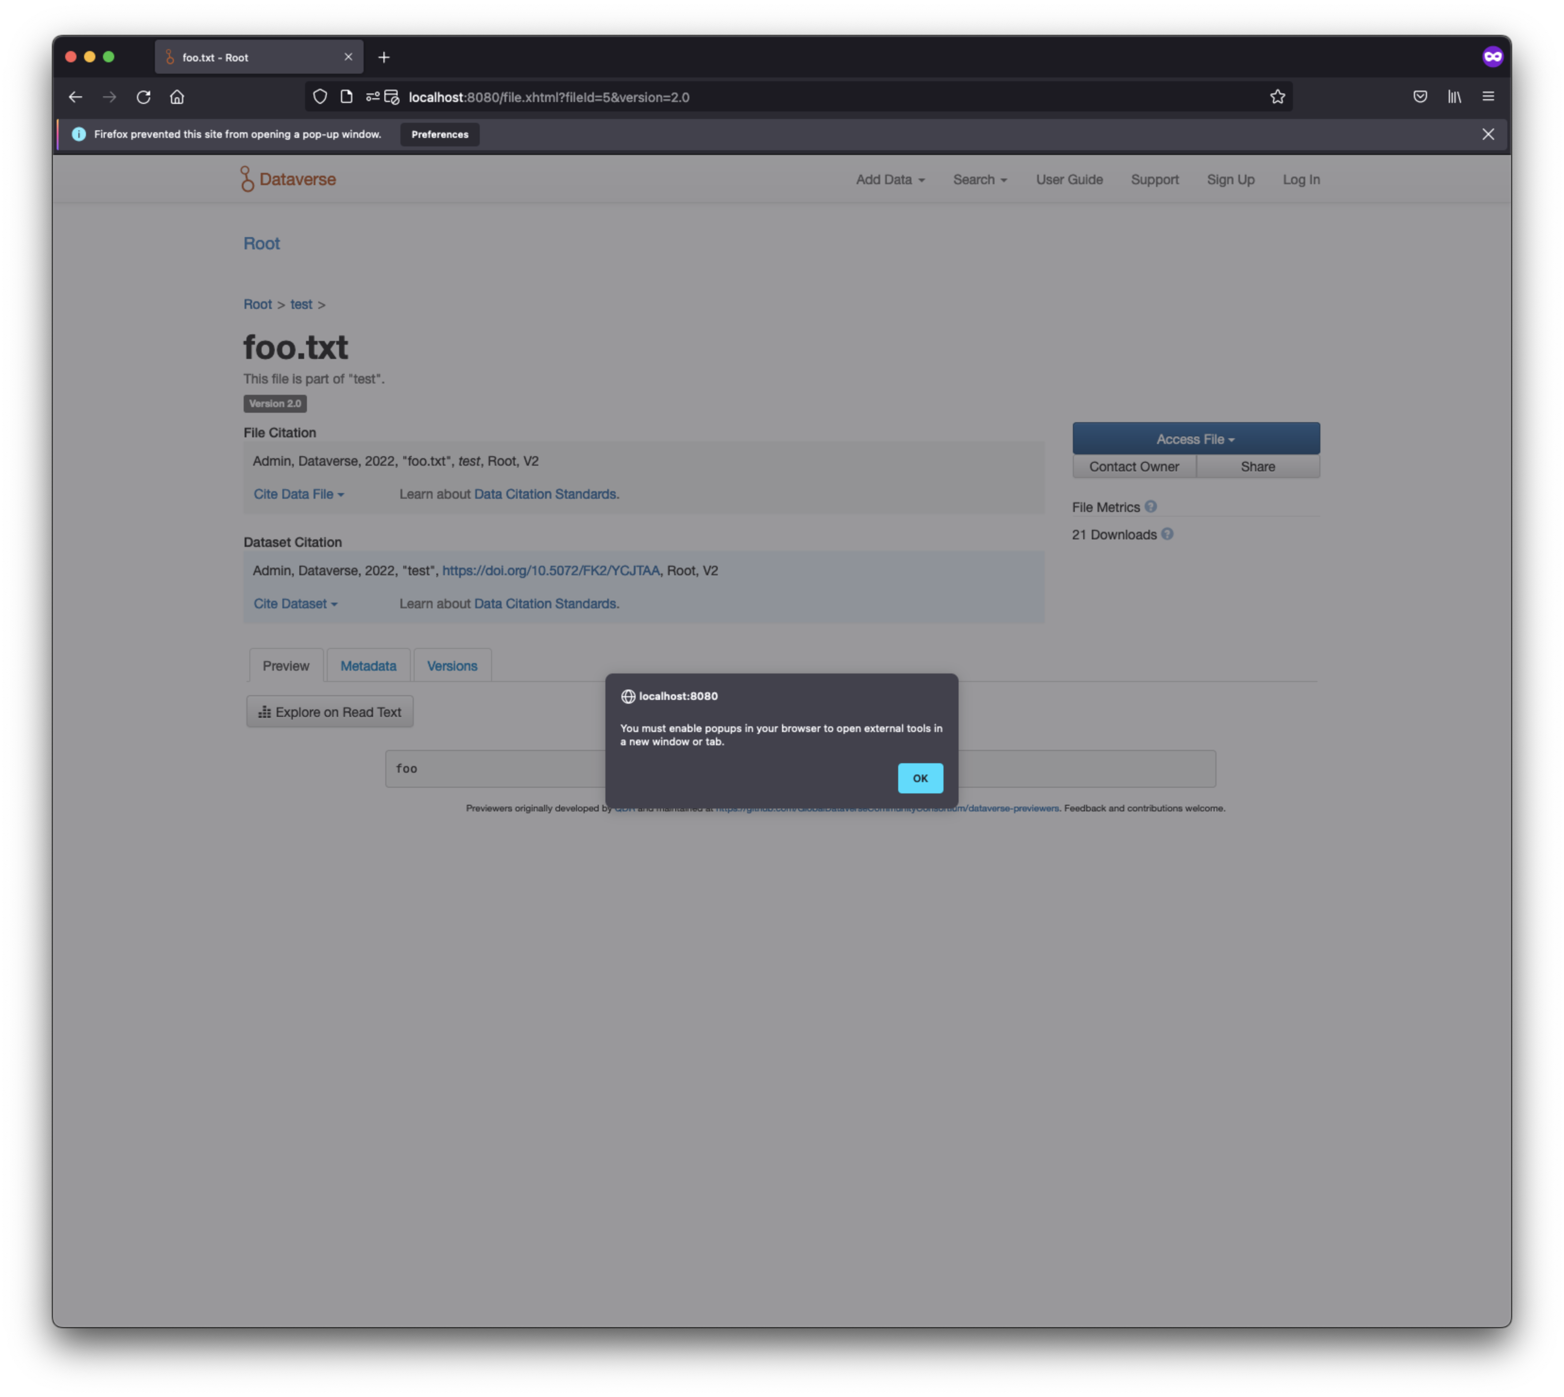Viewport: 1564px width, 1397px height.
Task: Dismiss the pop-up blocked notification bar
Action: point(1488,134)
